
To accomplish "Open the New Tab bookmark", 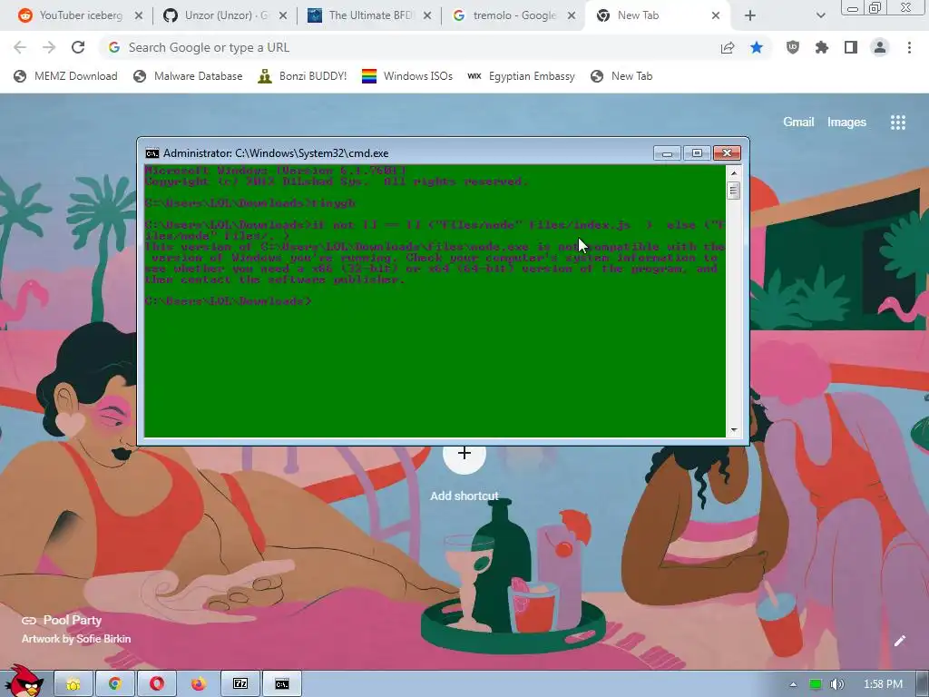I will tap(621, 76).
